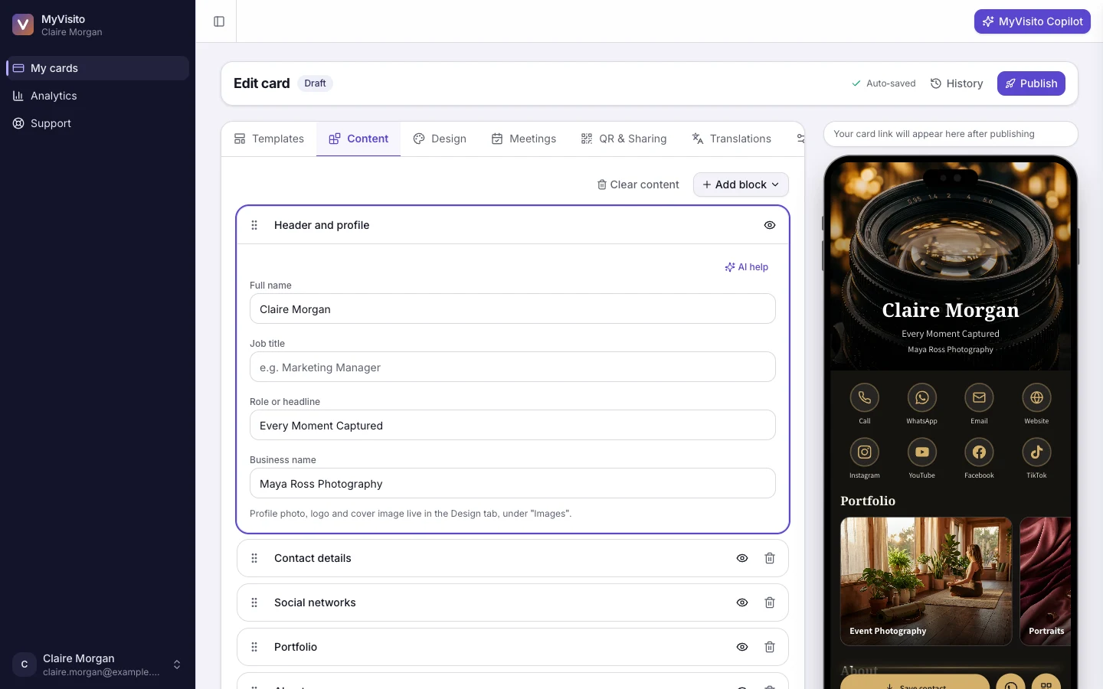Click the MyVisito logo icon
Screen dimensions: 1103x689
23,24
